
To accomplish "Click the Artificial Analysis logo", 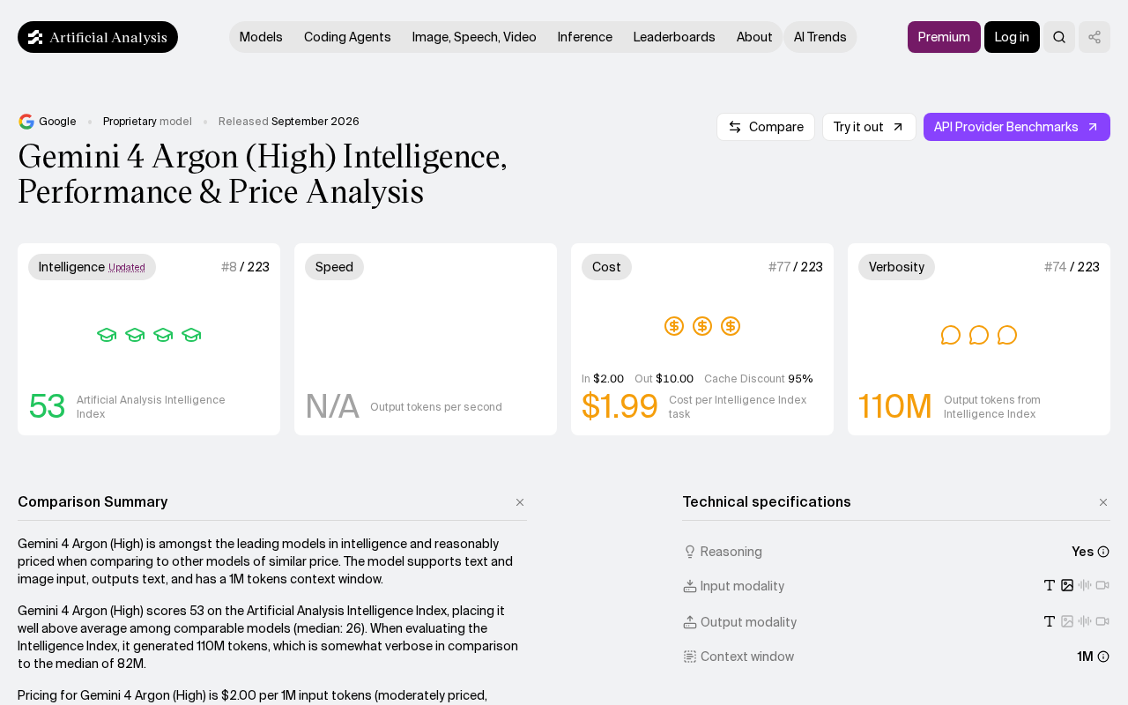I will click(x=98, y=37).
